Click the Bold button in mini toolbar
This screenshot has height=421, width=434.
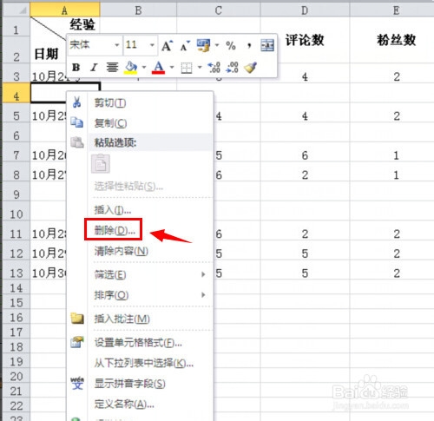[76, 68]
